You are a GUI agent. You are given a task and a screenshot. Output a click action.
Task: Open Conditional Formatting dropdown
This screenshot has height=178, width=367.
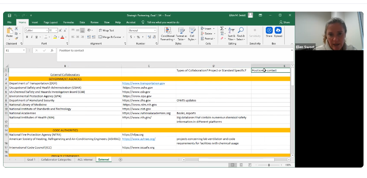pos(167,34)
